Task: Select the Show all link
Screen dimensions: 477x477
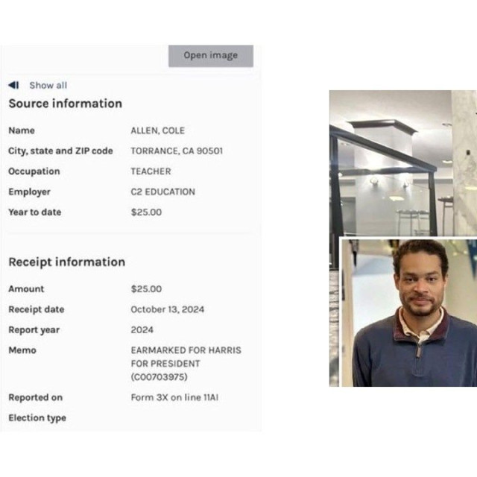Action: (48, 85)
